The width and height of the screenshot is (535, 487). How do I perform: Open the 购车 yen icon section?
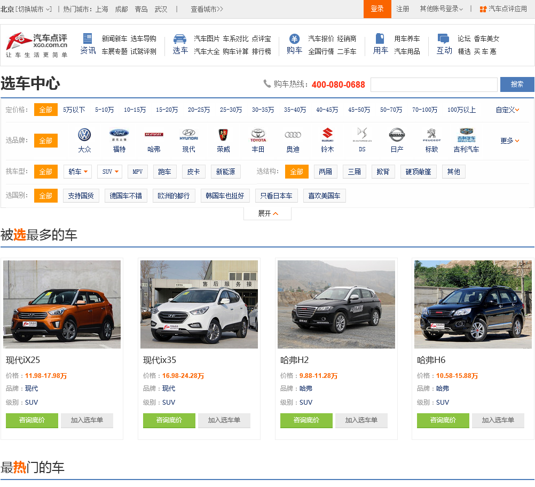(x=294, y=38)
